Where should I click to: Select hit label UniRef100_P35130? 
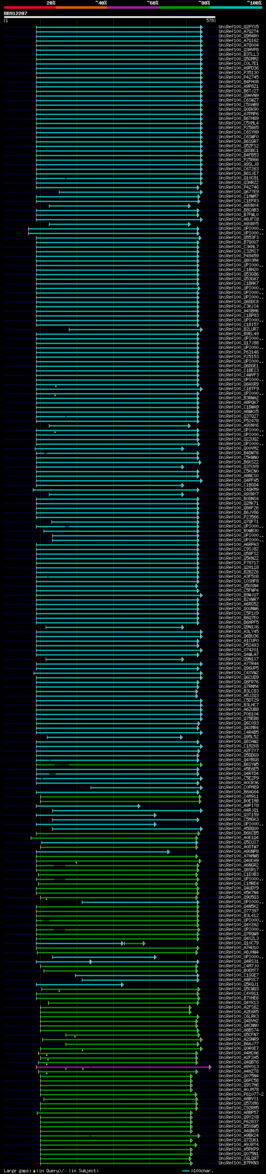pyautogui.click(x=239, y=73)
